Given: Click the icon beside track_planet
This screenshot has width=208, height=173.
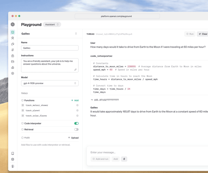Looking at the screenshot, I should [x=23, y=110].
